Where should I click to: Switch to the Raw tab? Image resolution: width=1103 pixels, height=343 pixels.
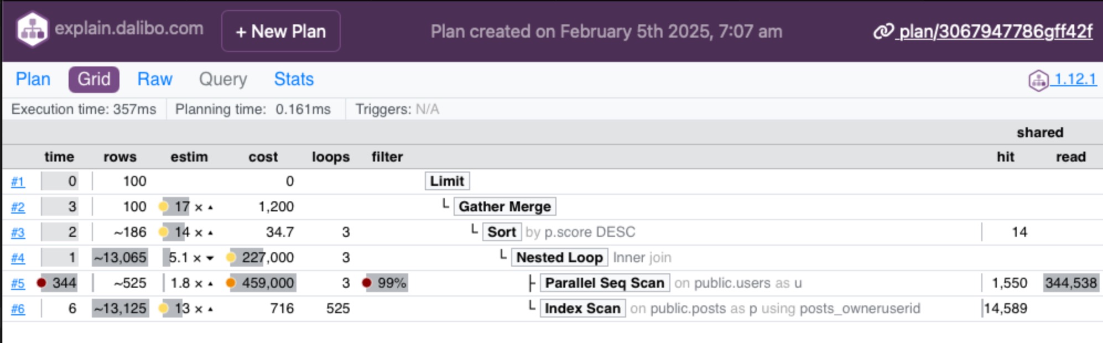[x=155, y=79]
